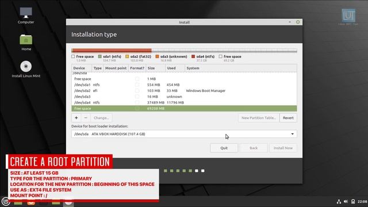
Task: Quit the installer
Action: point(224,148)
